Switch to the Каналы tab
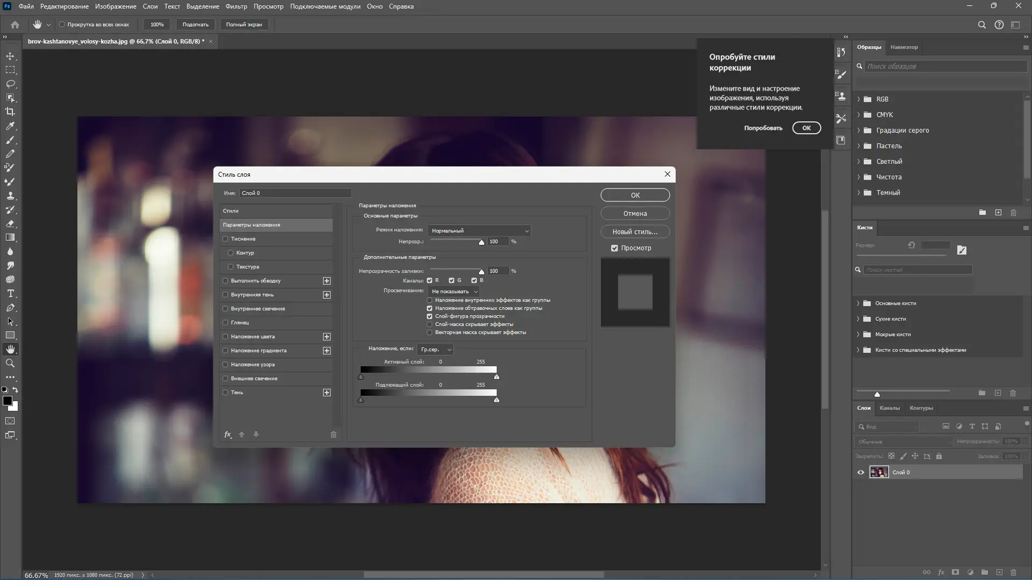 889,408
